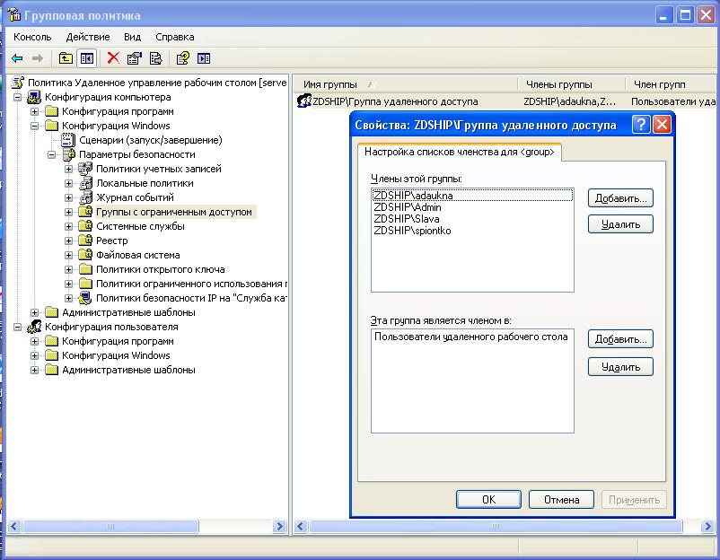Click the Политики учетных записей icon
Screen dimensions: 720x560
point(85,169)
